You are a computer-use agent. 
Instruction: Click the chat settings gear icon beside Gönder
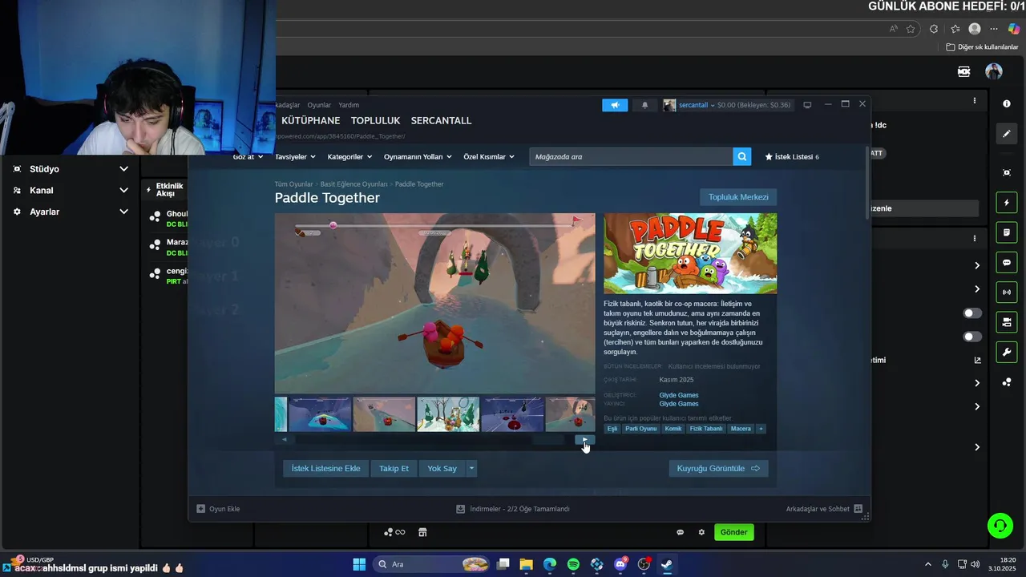point(701,532)
